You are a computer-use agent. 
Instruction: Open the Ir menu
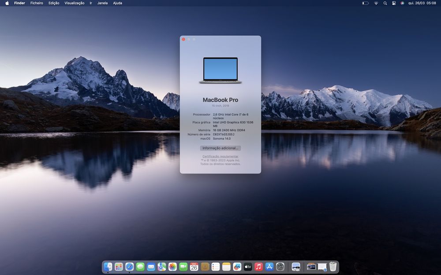[91, 3]
